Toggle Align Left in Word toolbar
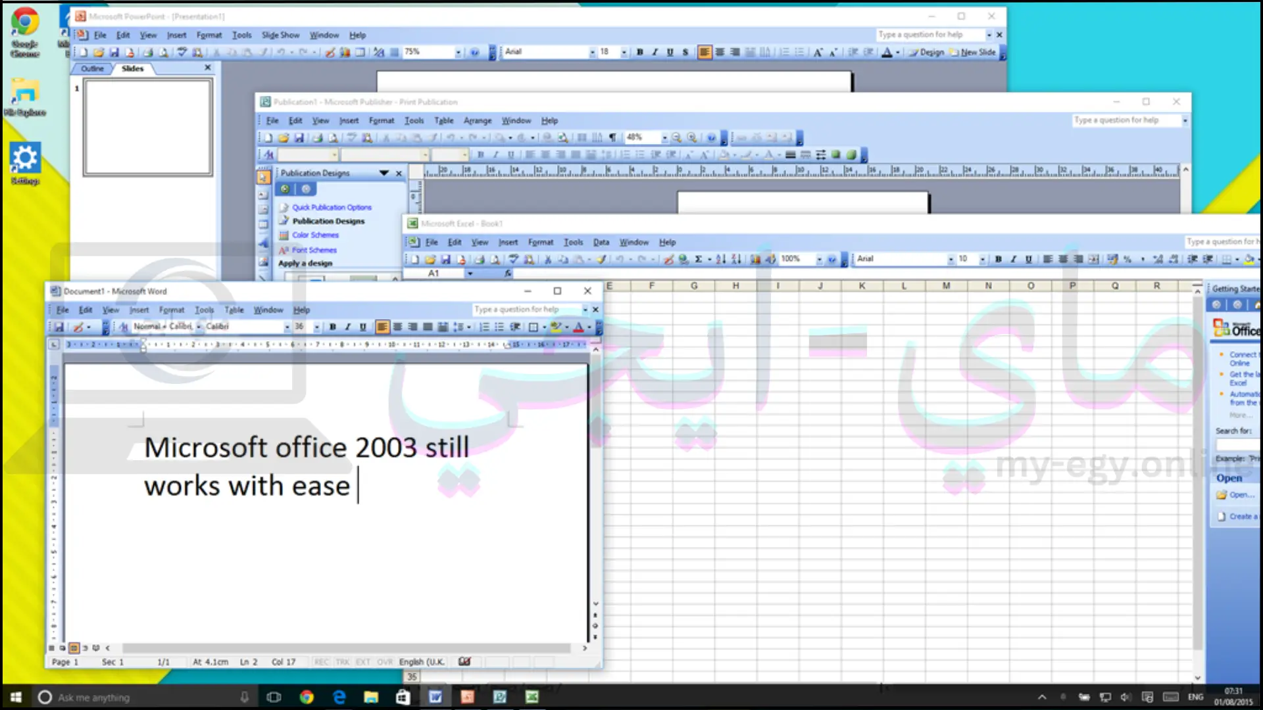The height and width of the screenshot is (710, 1263). pos(382,327)
